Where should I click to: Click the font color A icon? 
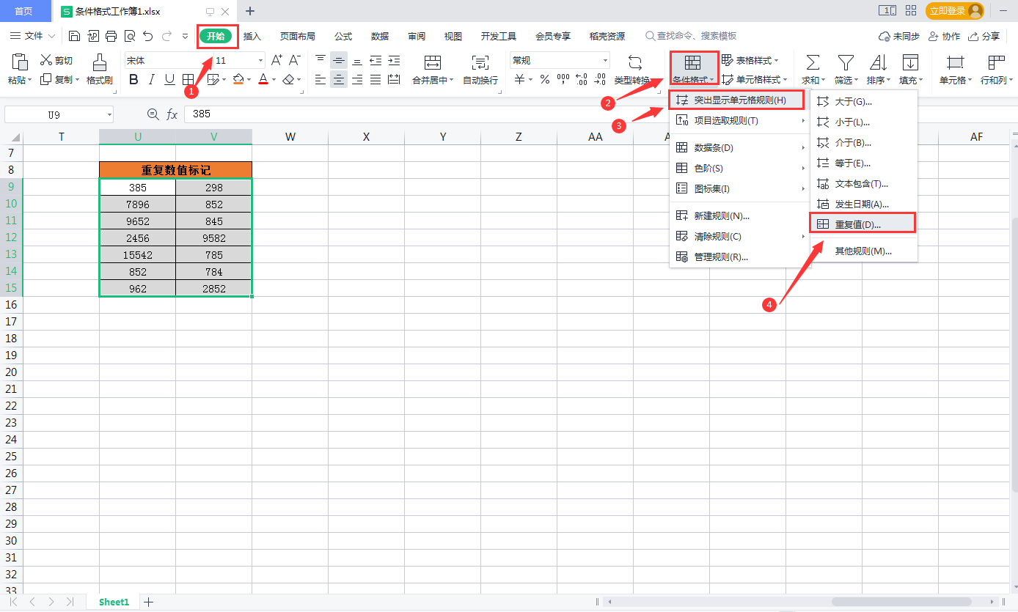[263, 79]
